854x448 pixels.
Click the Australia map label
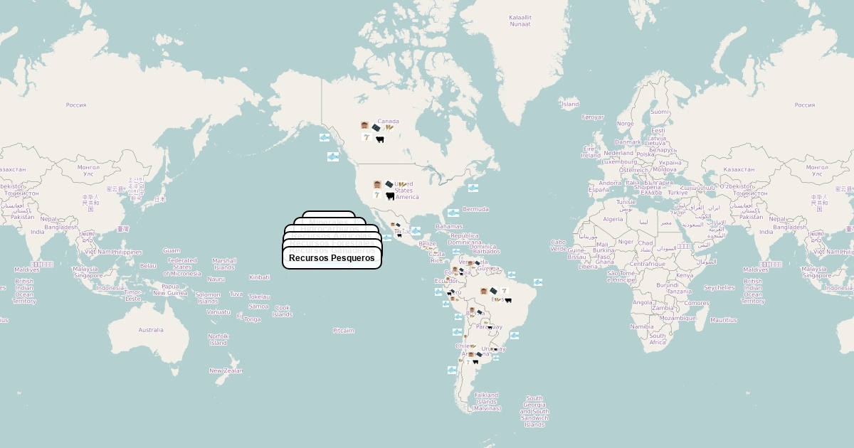(x=151, y=330)
